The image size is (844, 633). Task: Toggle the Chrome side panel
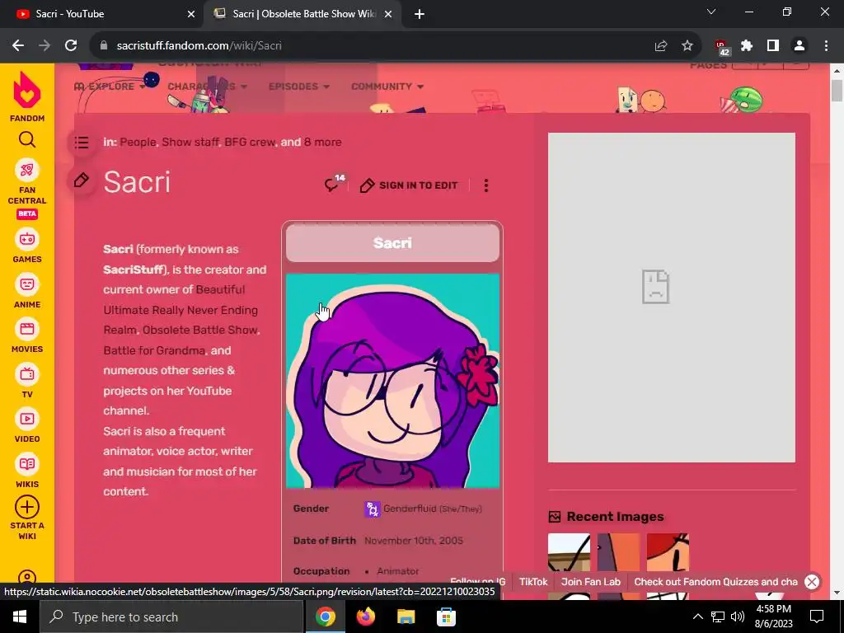click(773, 46)
